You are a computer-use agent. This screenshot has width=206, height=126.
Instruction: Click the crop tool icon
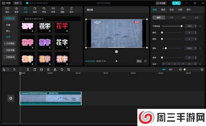(x=69, y=70)
